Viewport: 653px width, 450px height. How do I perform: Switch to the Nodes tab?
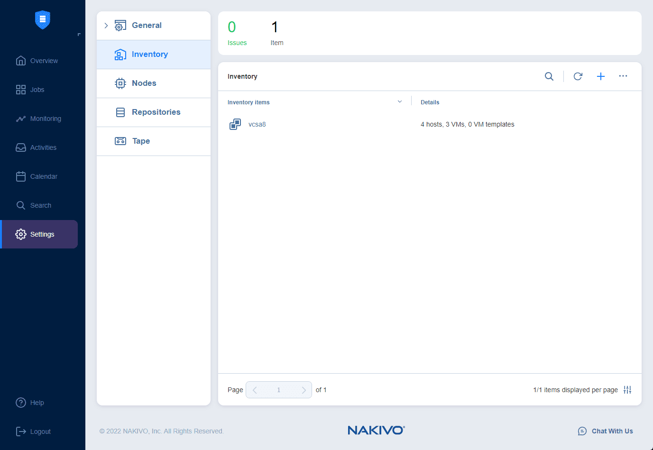click(x=144, y=83)
